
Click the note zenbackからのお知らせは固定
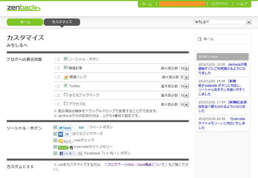click(x=97, y=116)
